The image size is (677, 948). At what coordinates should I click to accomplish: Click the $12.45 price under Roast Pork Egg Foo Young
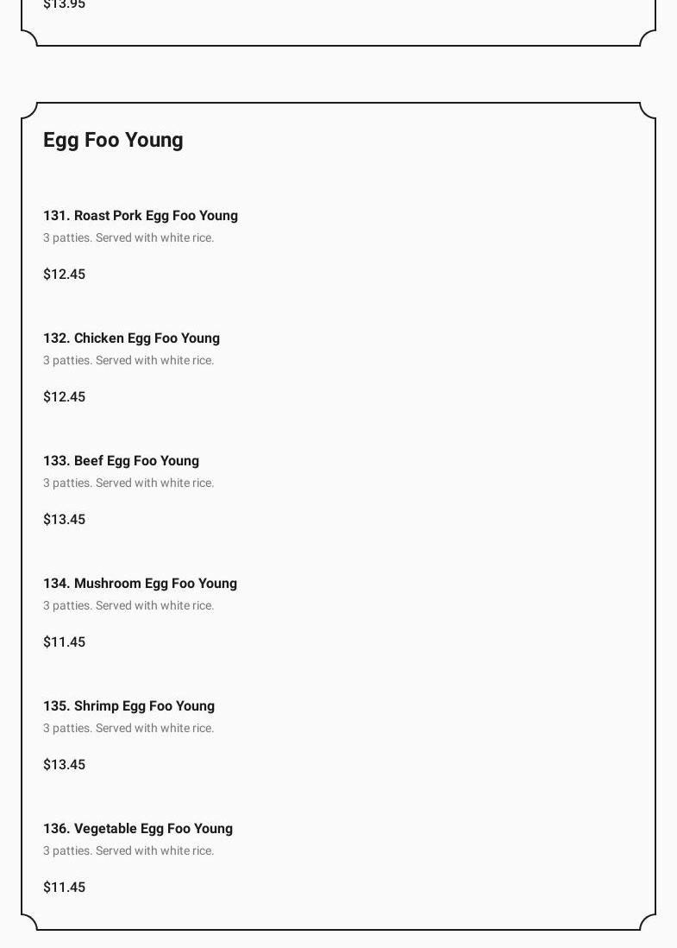coord(65,275)
